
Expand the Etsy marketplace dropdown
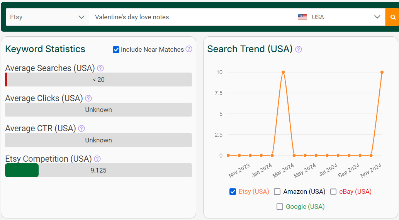coord(48,17)
